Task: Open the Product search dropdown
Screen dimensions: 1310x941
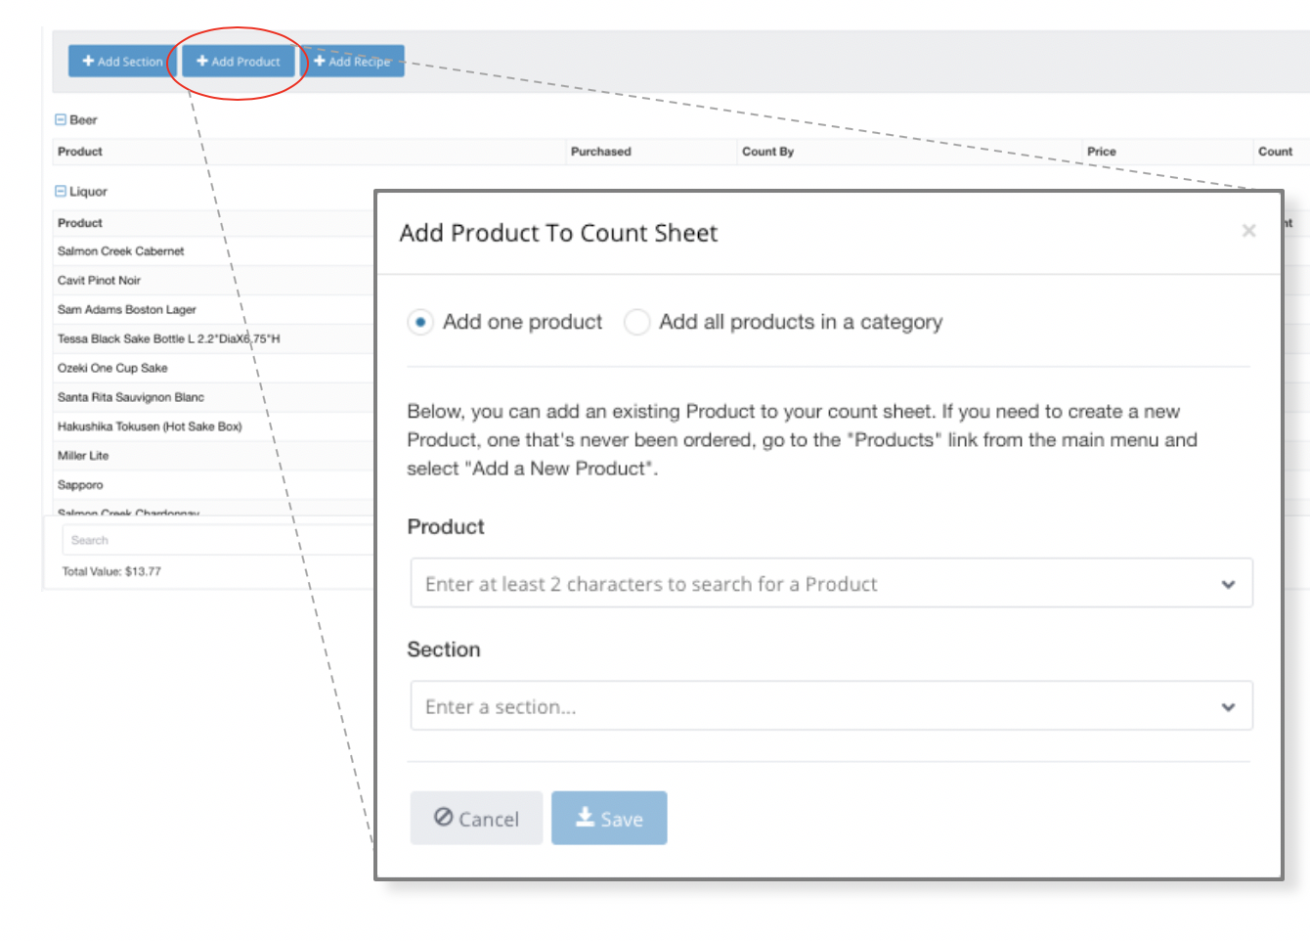Action: point(831,584)
